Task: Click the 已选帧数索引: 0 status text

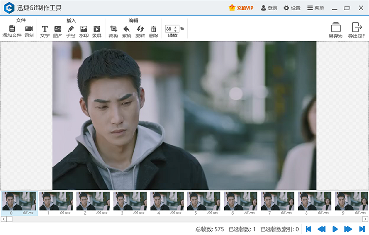Action: (x=279, y=229)
